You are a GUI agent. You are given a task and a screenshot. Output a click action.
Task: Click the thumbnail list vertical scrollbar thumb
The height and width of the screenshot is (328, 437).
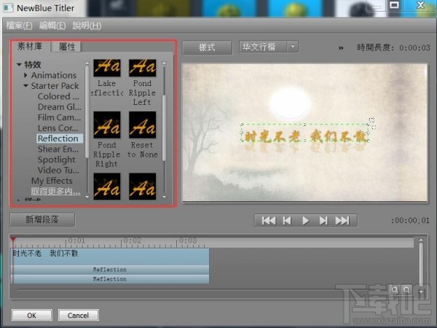coord(164,128)
